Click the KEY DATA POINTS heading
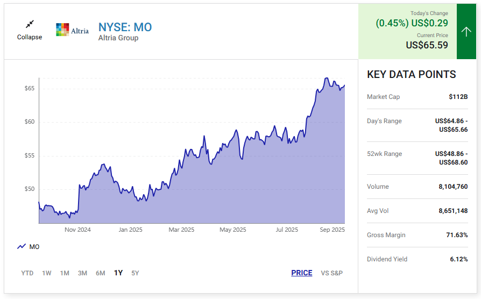This screenshot has width=481, height=299. click(412, 75)
